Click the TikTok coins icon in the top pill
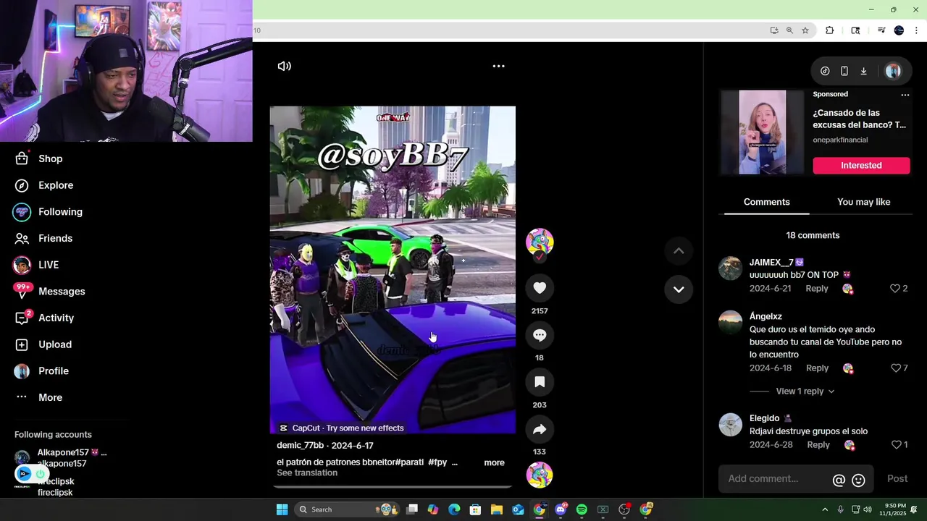 point(825,71)
